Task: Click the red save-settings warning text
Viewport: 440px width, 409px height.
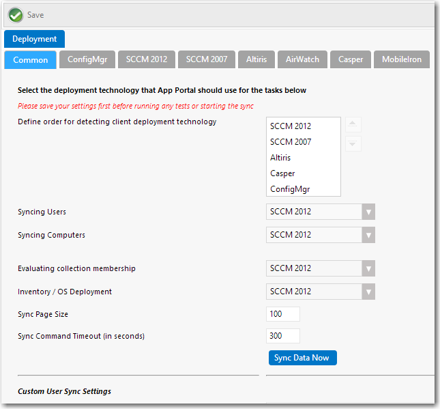Action: click(136, 107)
